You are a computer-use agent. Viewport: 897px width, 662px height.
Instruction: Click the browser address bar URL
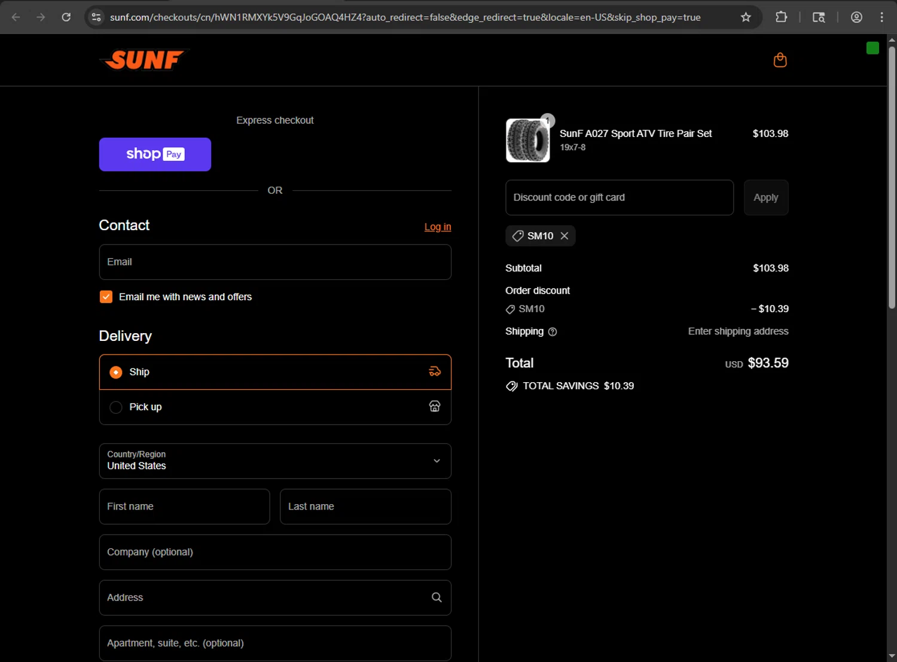(405, 17)
